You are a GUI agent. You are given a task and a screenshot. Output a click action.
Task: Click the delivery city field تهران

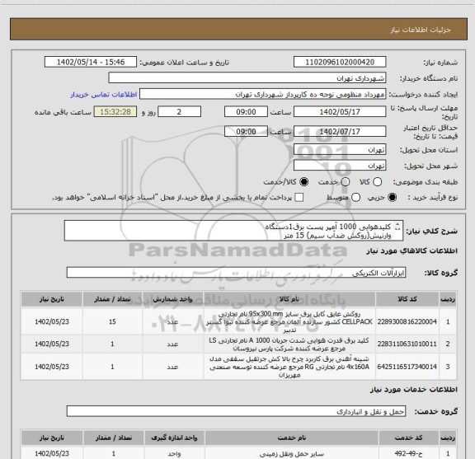[340, 166]
